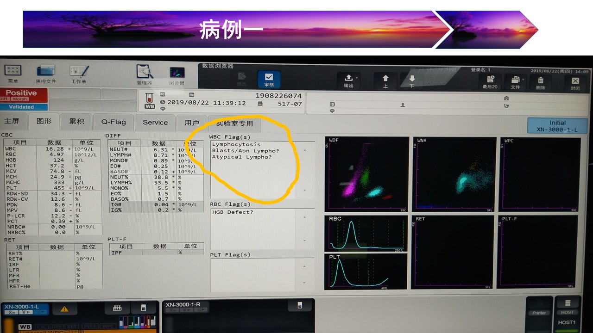The height and width of the screenshot is (333, 593).
Task: Go to previous sample with 上 arrow
Action: [x=385, y=80]
